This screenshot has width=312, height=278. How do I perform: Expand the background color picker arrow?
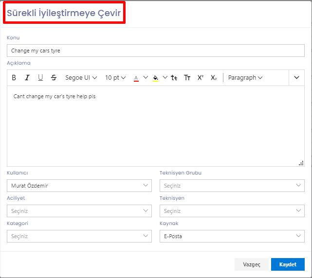165,77
